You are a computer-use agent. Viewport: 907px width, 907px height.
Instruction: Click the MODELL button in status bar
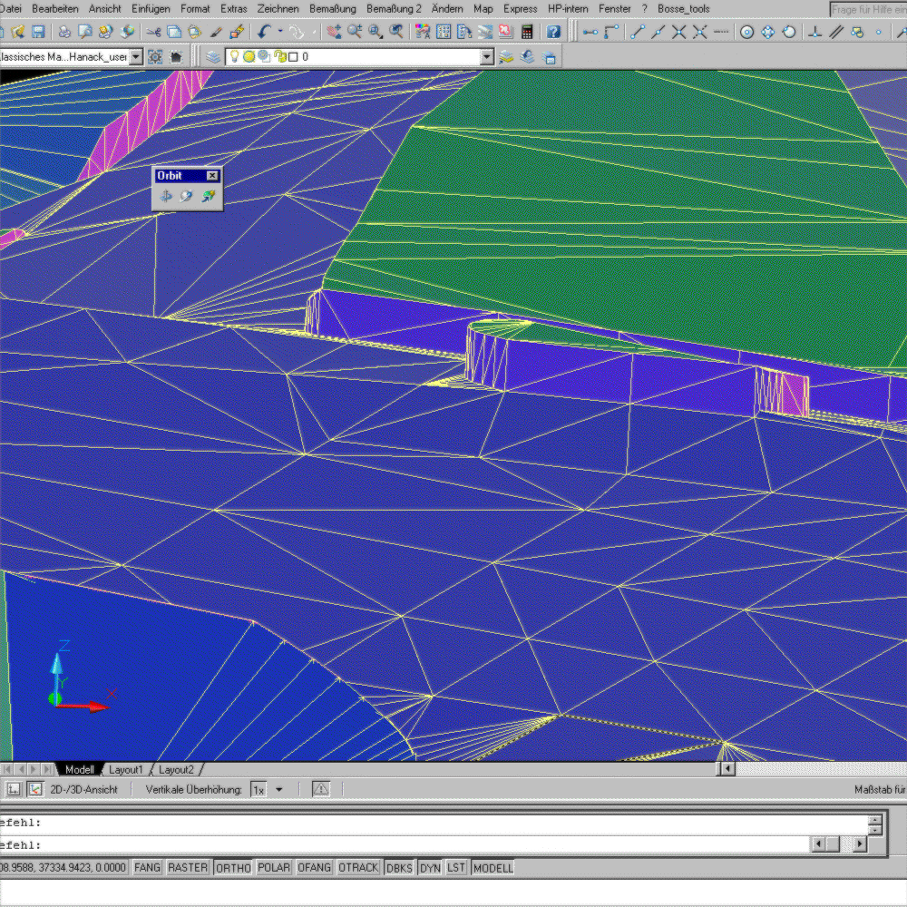click(x=493, y=868)
